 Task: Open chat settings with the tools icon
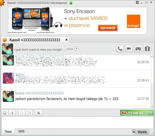pyautogui.click(x=39, y=113)
